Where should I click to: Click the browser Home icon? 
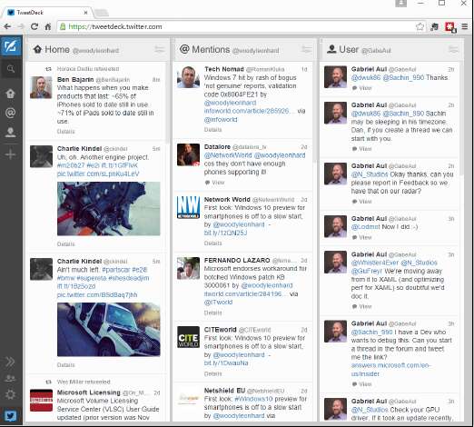(48, 26)
